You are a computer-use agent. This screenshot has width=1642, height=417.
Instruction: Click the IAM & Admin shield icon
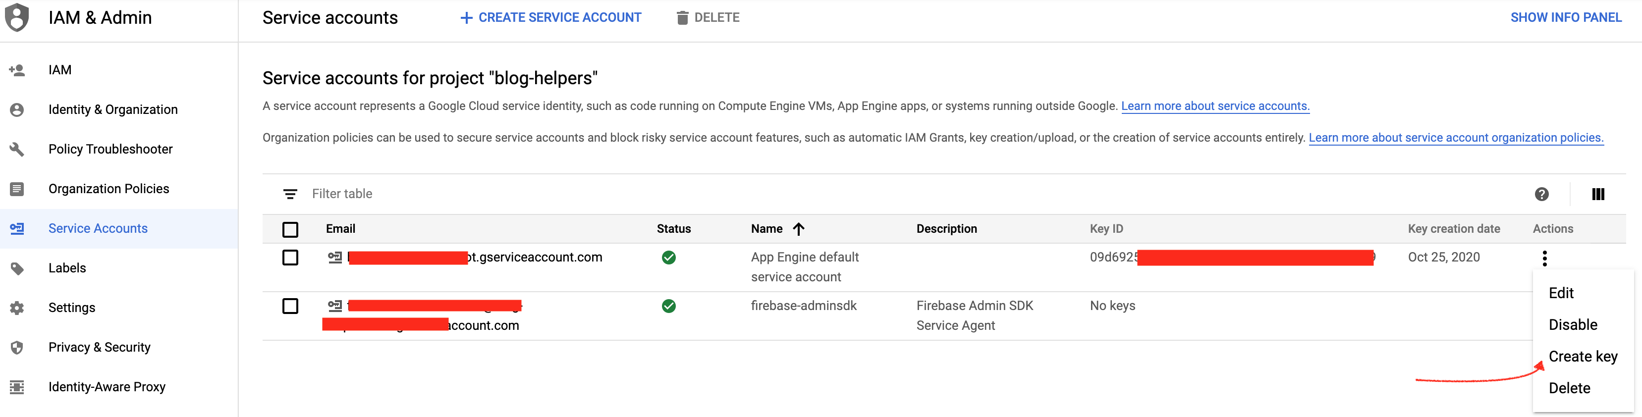pos(16,17)
